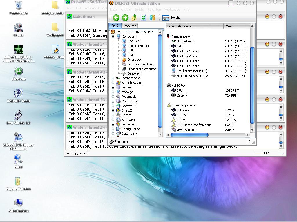Click the users icon in EVEREST toolbar
Image resolution: width=297 pixels, height=222 pixels.
point(153,18)
